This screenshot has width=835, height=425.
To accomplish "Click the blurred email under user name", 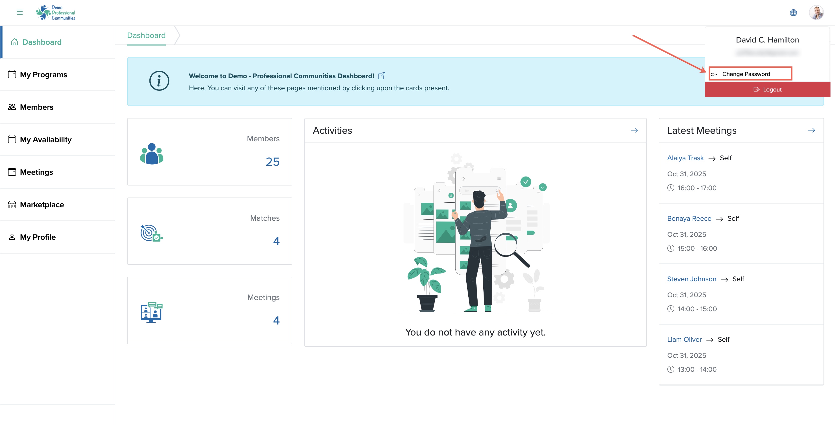I will (767, 52).
